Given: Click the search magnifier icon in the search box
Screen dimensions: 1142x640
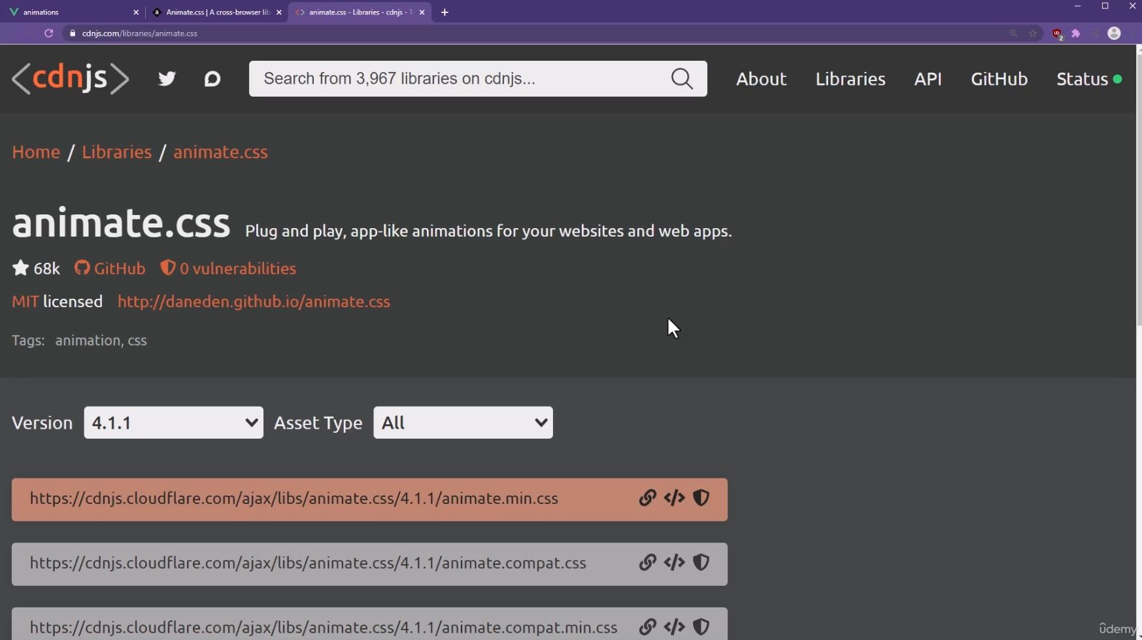Looking at the screenshot, I should 682,78.
